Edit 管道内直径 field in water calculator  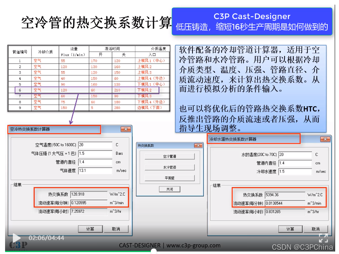coord(295,163)
